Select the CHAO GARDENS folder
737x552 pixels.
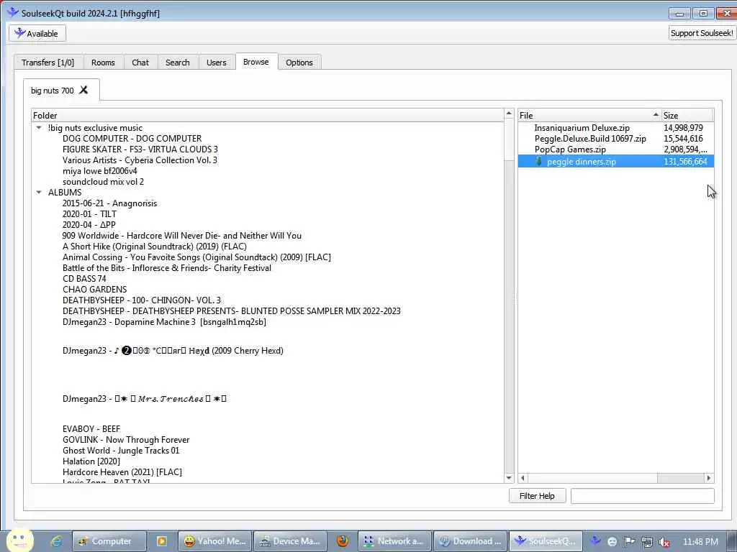coord(94,290)
